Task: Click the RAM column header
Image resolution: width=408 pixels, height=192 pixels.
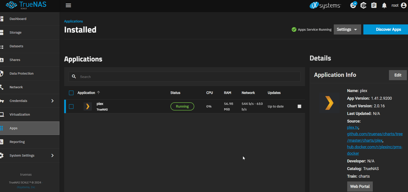Action: [x=227, y=93]
